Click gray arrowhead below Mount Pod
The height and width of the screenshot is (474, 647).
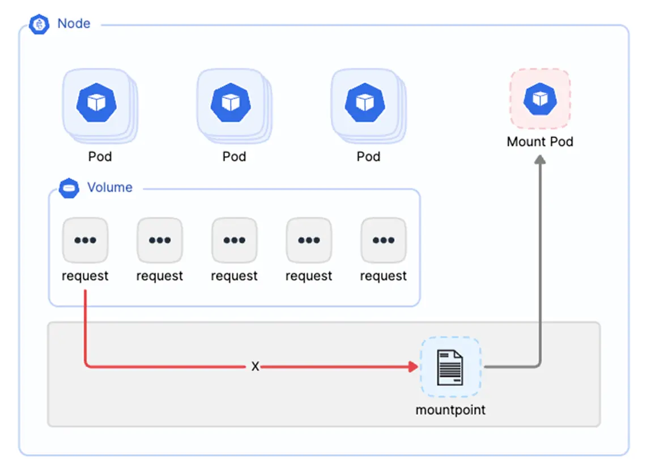(540, 160)
